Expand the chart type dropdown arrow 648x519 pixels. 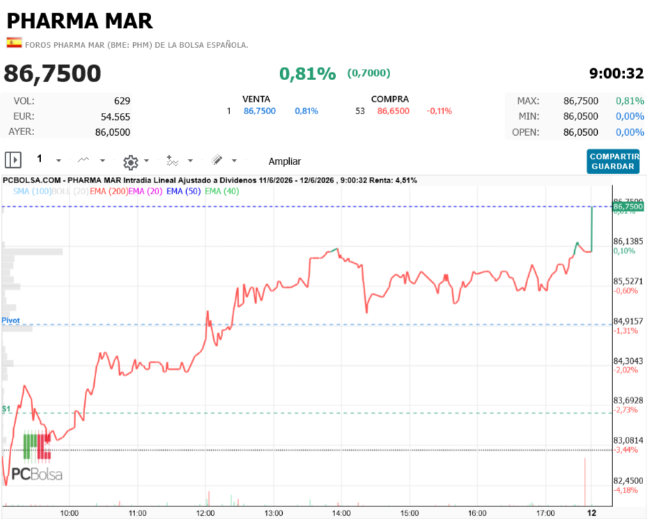102,160
